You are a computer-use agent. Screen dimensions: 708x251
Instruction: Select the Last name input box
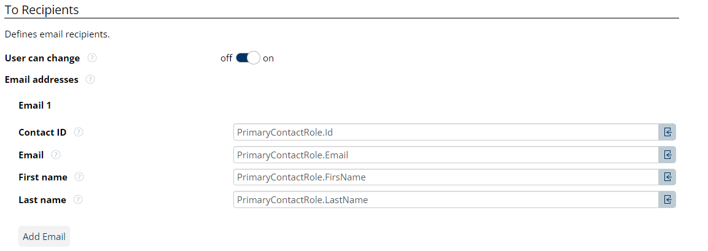click(446, 199)
